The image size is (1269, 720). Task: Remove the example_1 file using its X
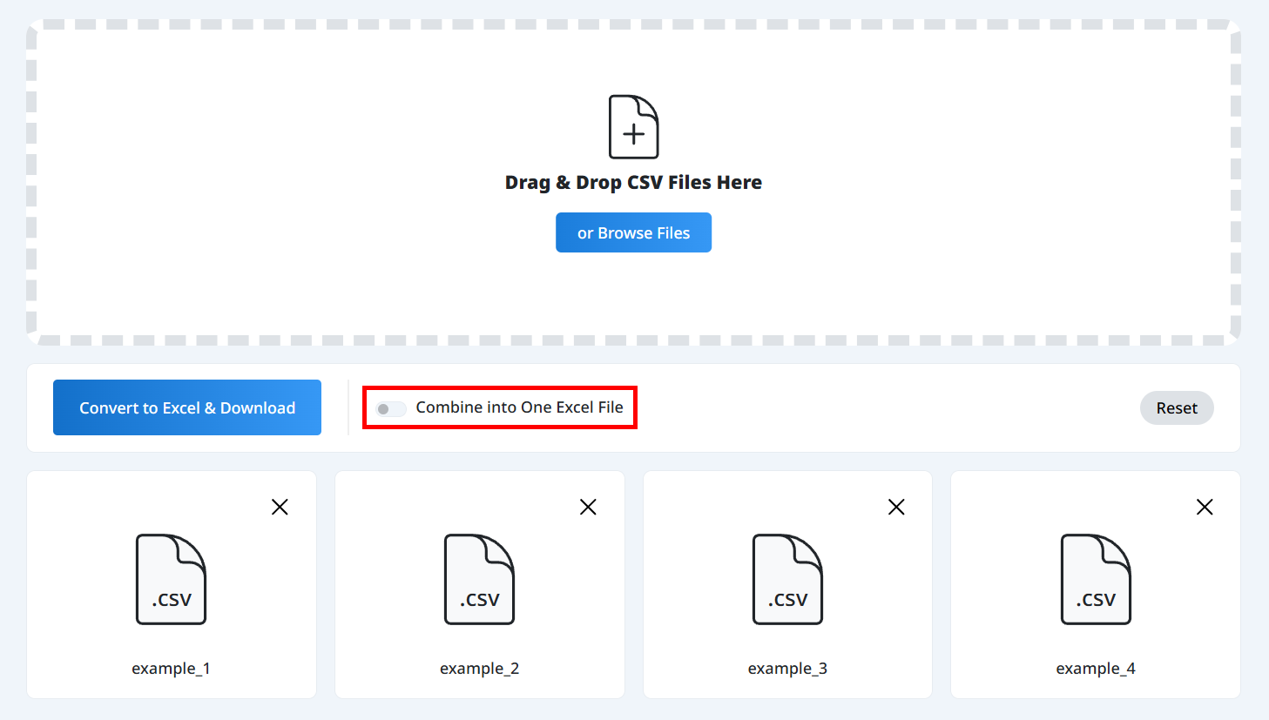coord(280,507)
